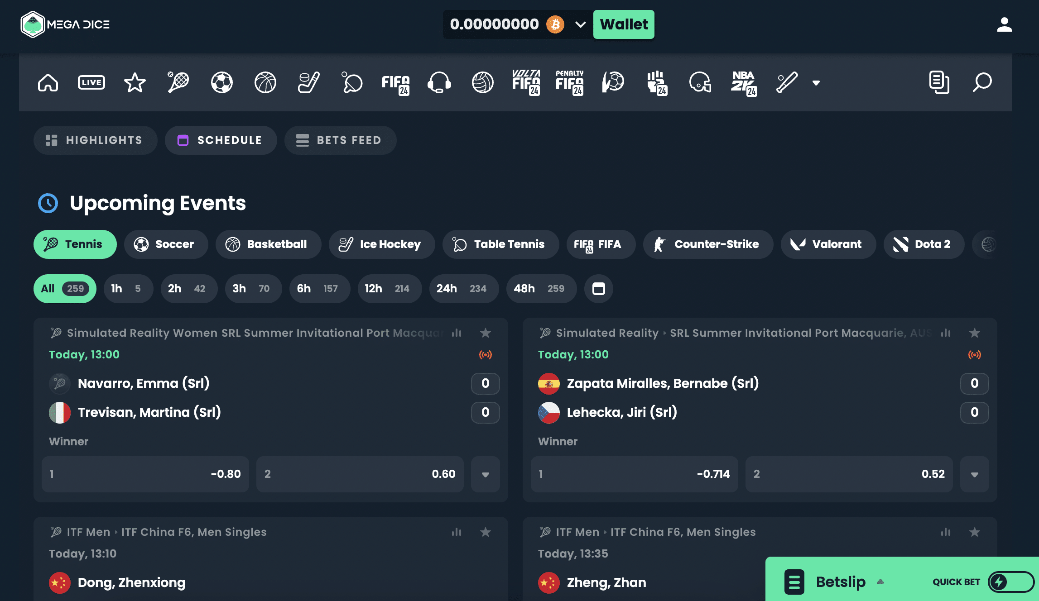Screen dimensions: 1039x601
Task: Click the Counter-Strike esports icon
Action: [x=659, y=244]
